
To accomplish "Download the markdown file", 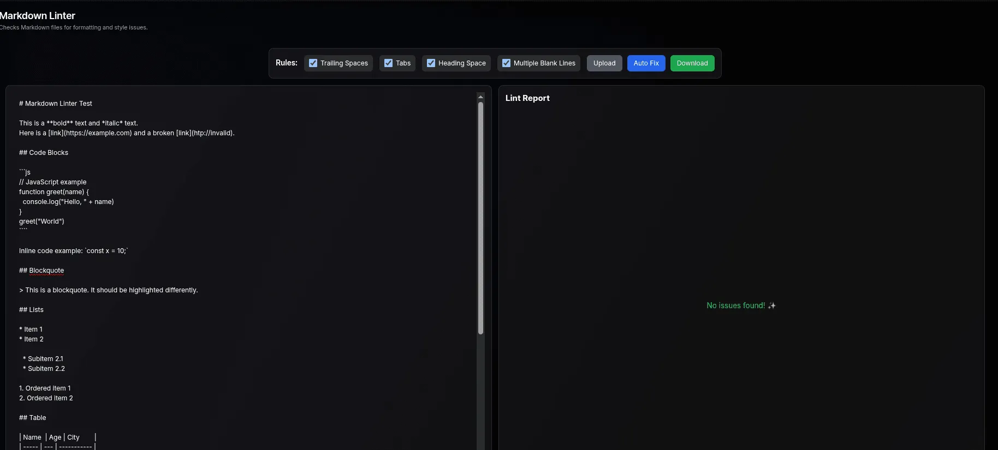I will [x=692, y=63].
